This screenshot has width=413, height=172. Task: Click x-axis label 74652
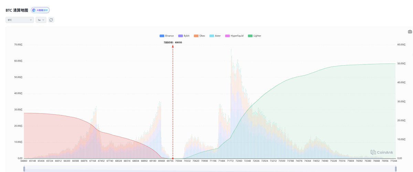316,161
